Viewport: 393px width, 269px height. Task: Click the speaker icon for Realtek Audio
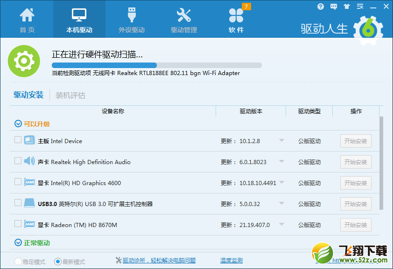click(x=29, y=161)
